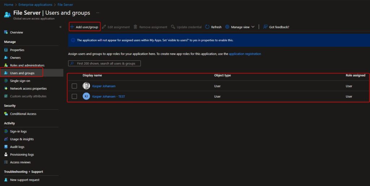Viewport: 370px width, 186px height.
Task: Click the info icon in the blue banner
Action: coord(73,40)
